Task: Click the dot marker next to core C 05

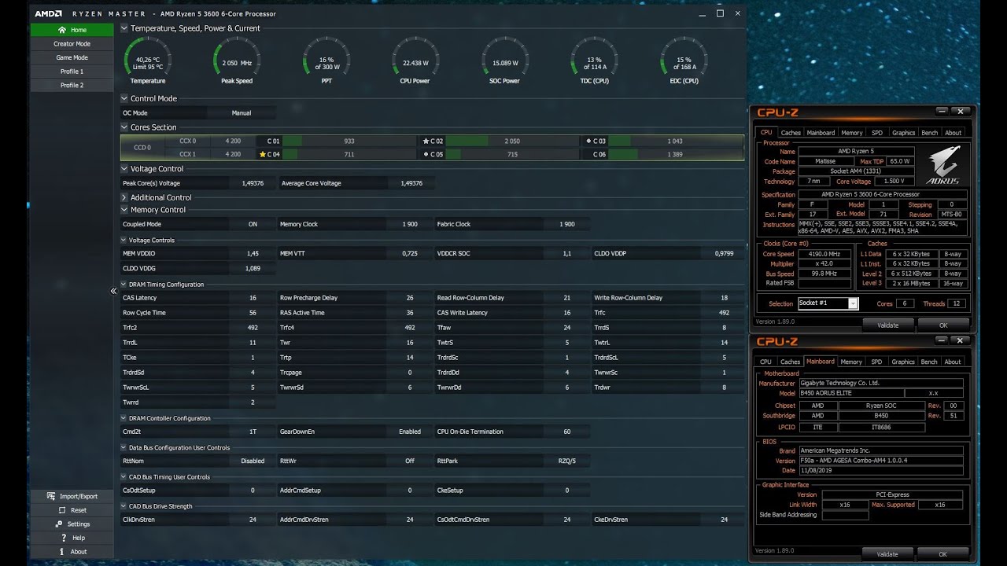Action: 426,154
